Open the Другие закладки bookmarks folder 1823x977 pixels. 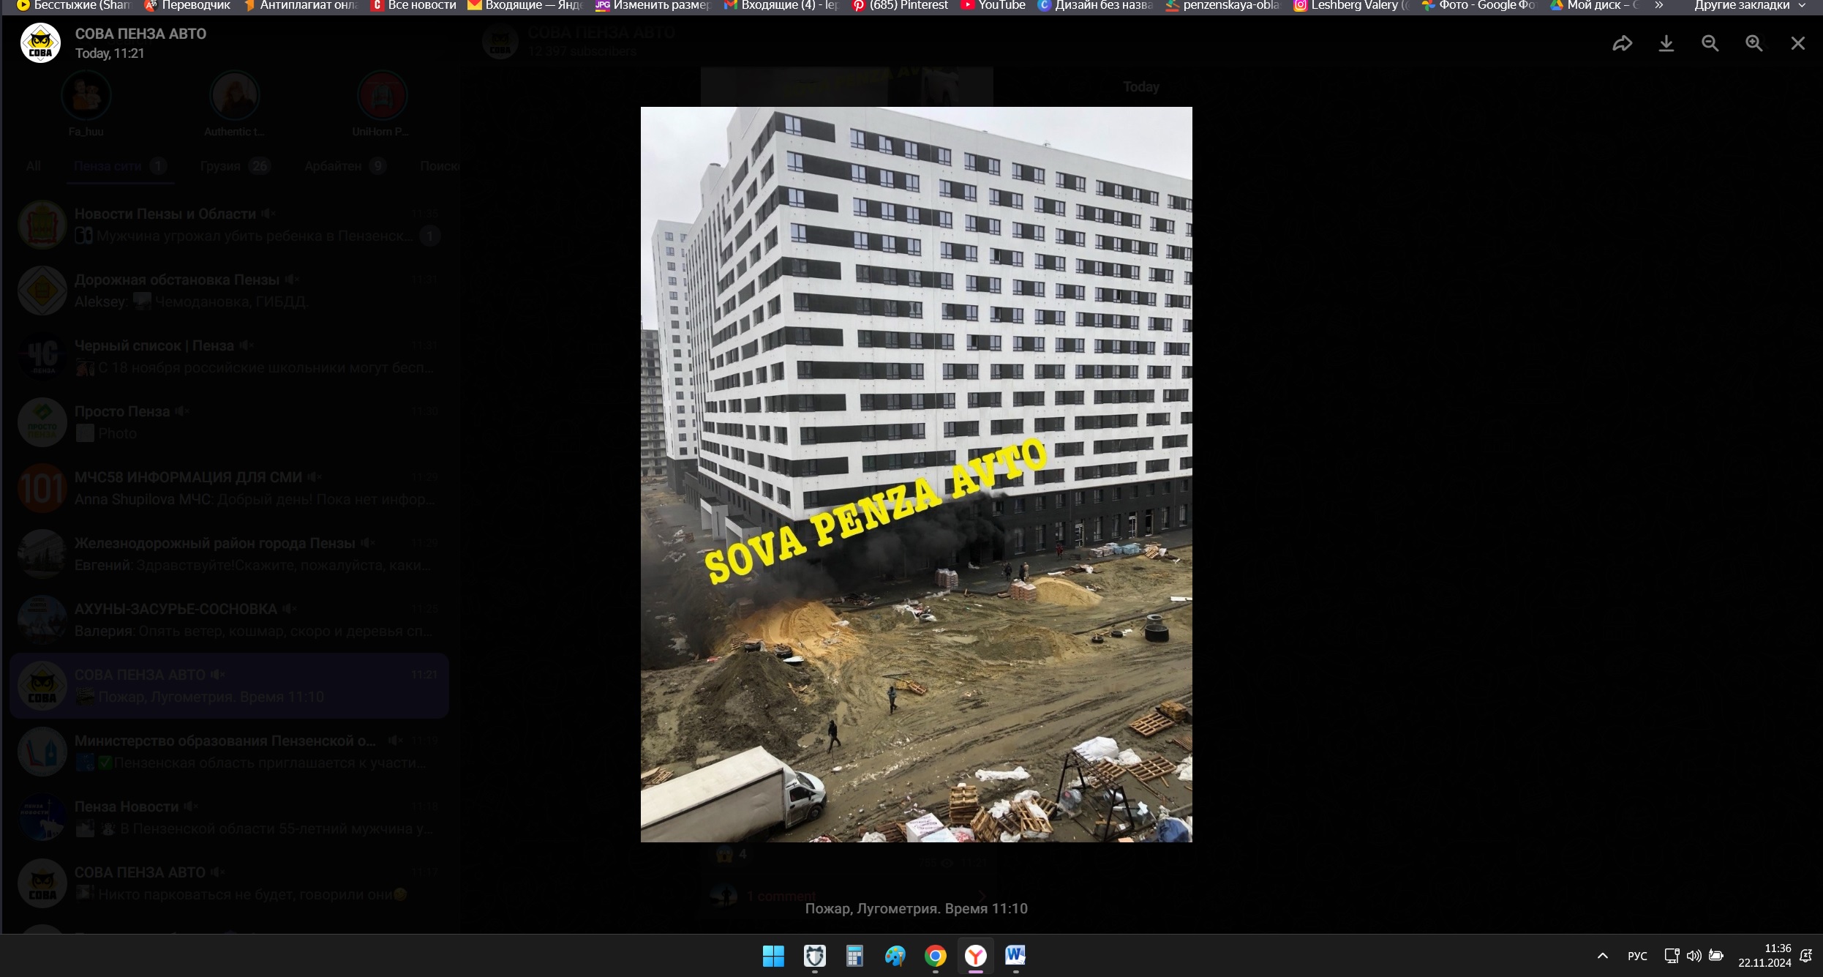(x=1741, y=5)
